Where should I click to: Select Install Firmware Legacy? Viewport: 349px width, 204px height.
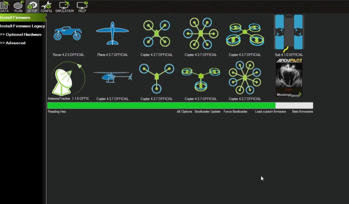23,26
